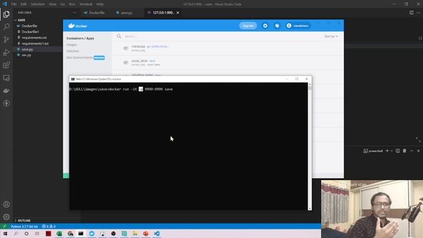Open requirements1.txt in the Explorer tree

point(35,44)
